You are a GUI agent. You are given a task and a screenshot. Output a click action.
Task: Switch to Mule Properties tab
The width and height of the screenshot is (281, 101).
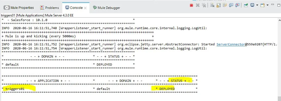[19, 8]
